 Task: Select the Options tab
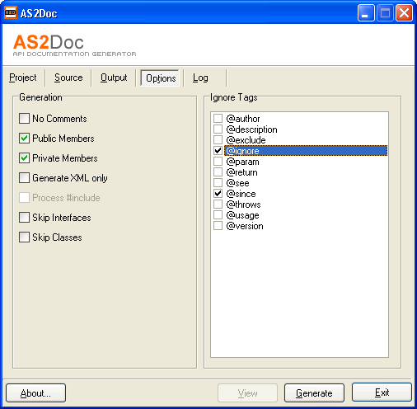tap(160, 78)
